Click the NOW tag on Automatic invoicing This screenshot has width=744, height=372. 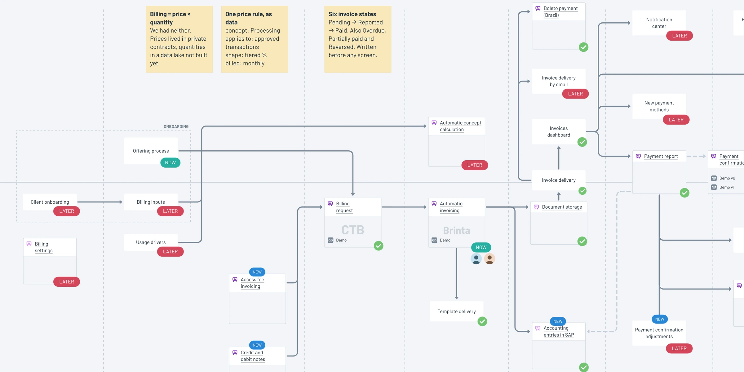[x=481, y=247]
